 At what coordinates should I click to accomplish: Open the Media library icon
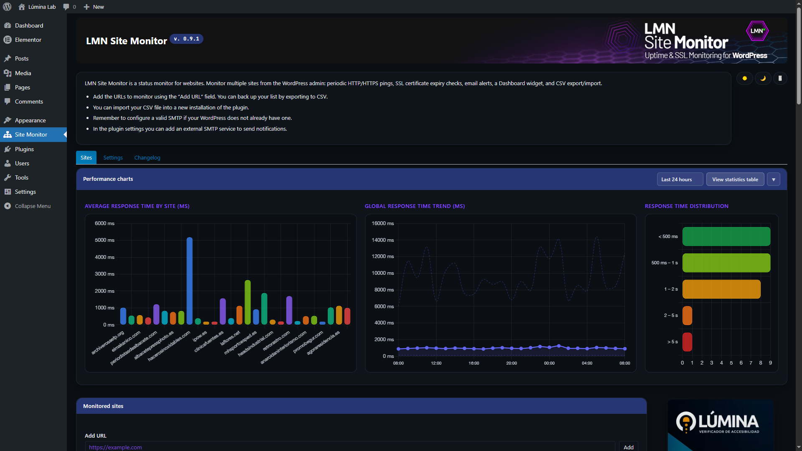point(8,73)
